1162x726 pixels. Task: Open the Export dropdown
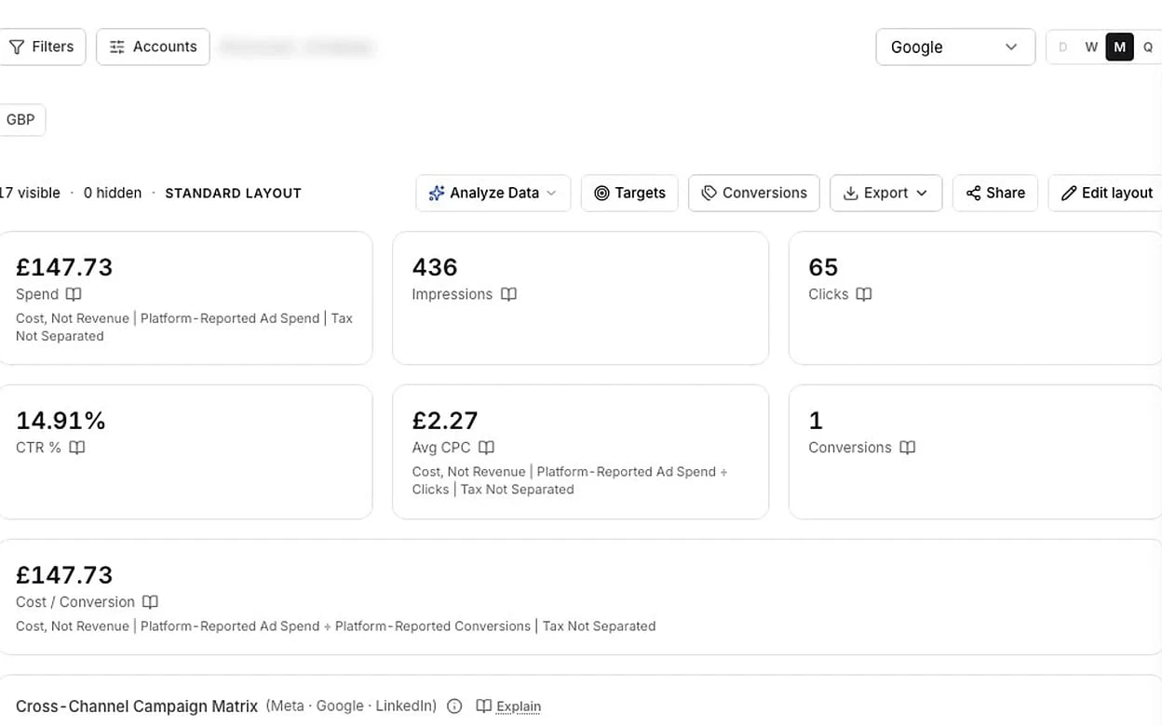[x=885, y=193]
